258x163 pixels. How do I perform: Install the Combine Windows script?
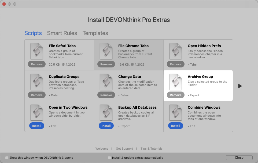pos(175,126)
